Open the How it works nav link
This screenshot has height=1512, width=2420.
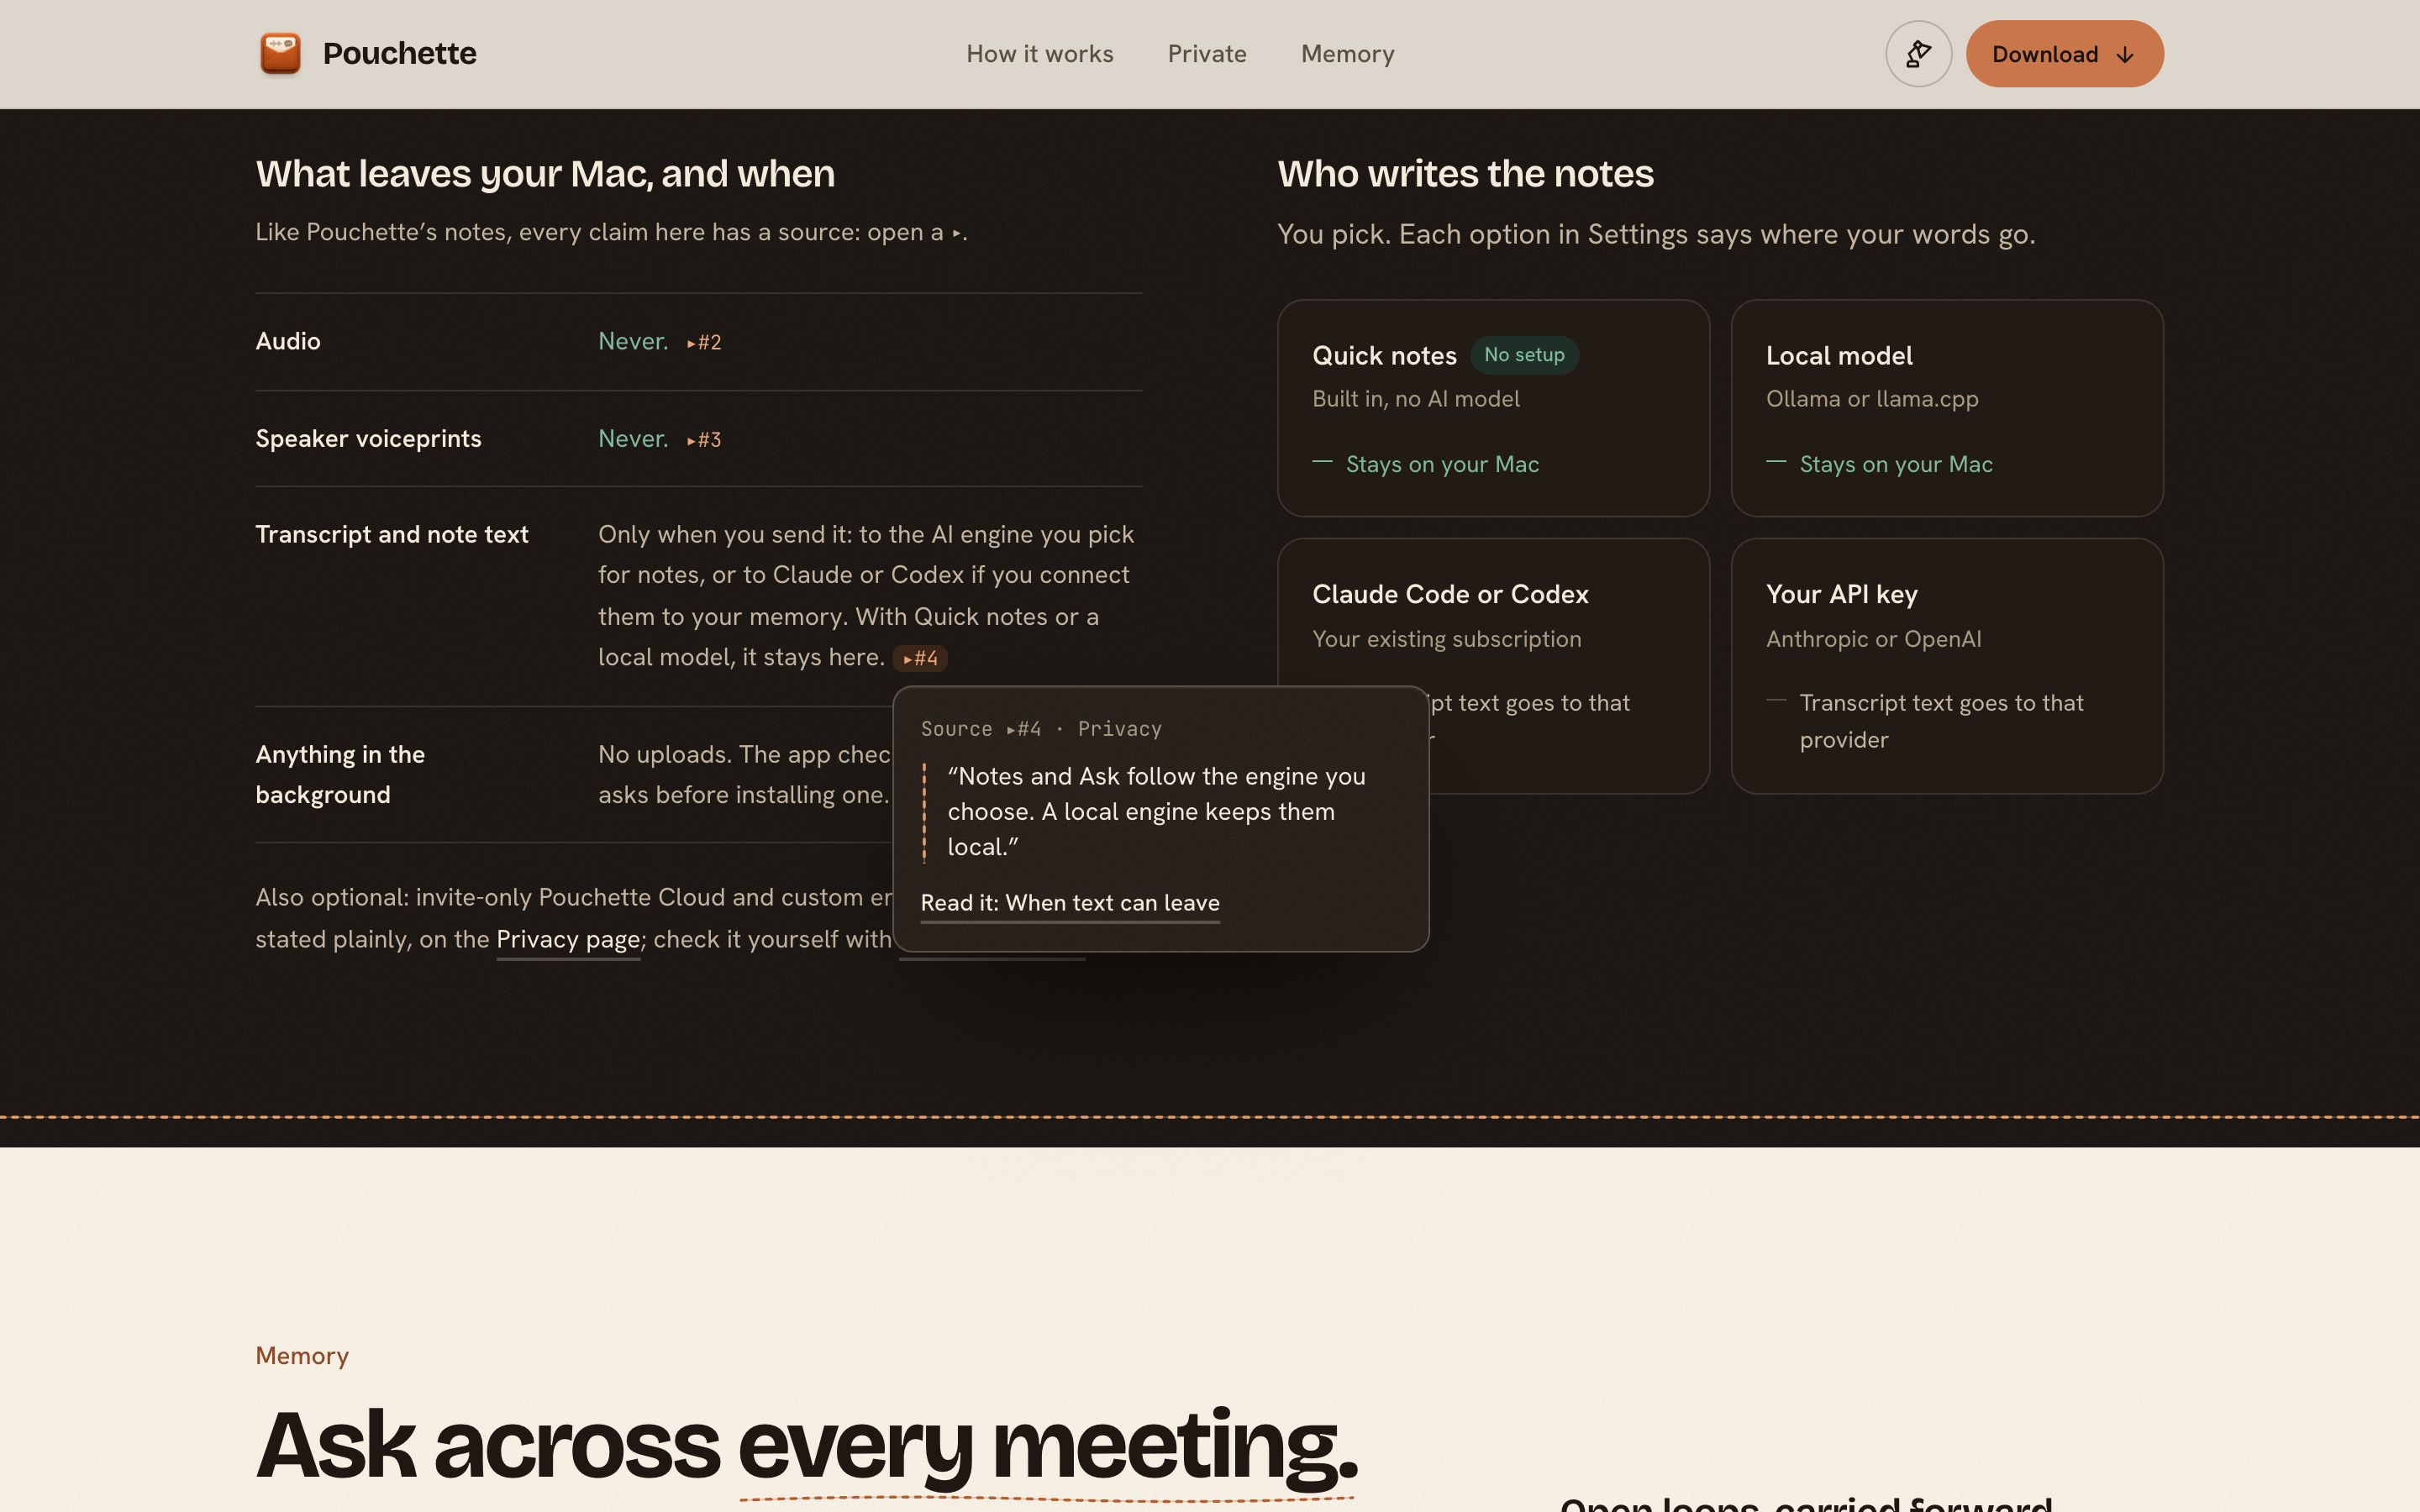[x=1039, y=54]
